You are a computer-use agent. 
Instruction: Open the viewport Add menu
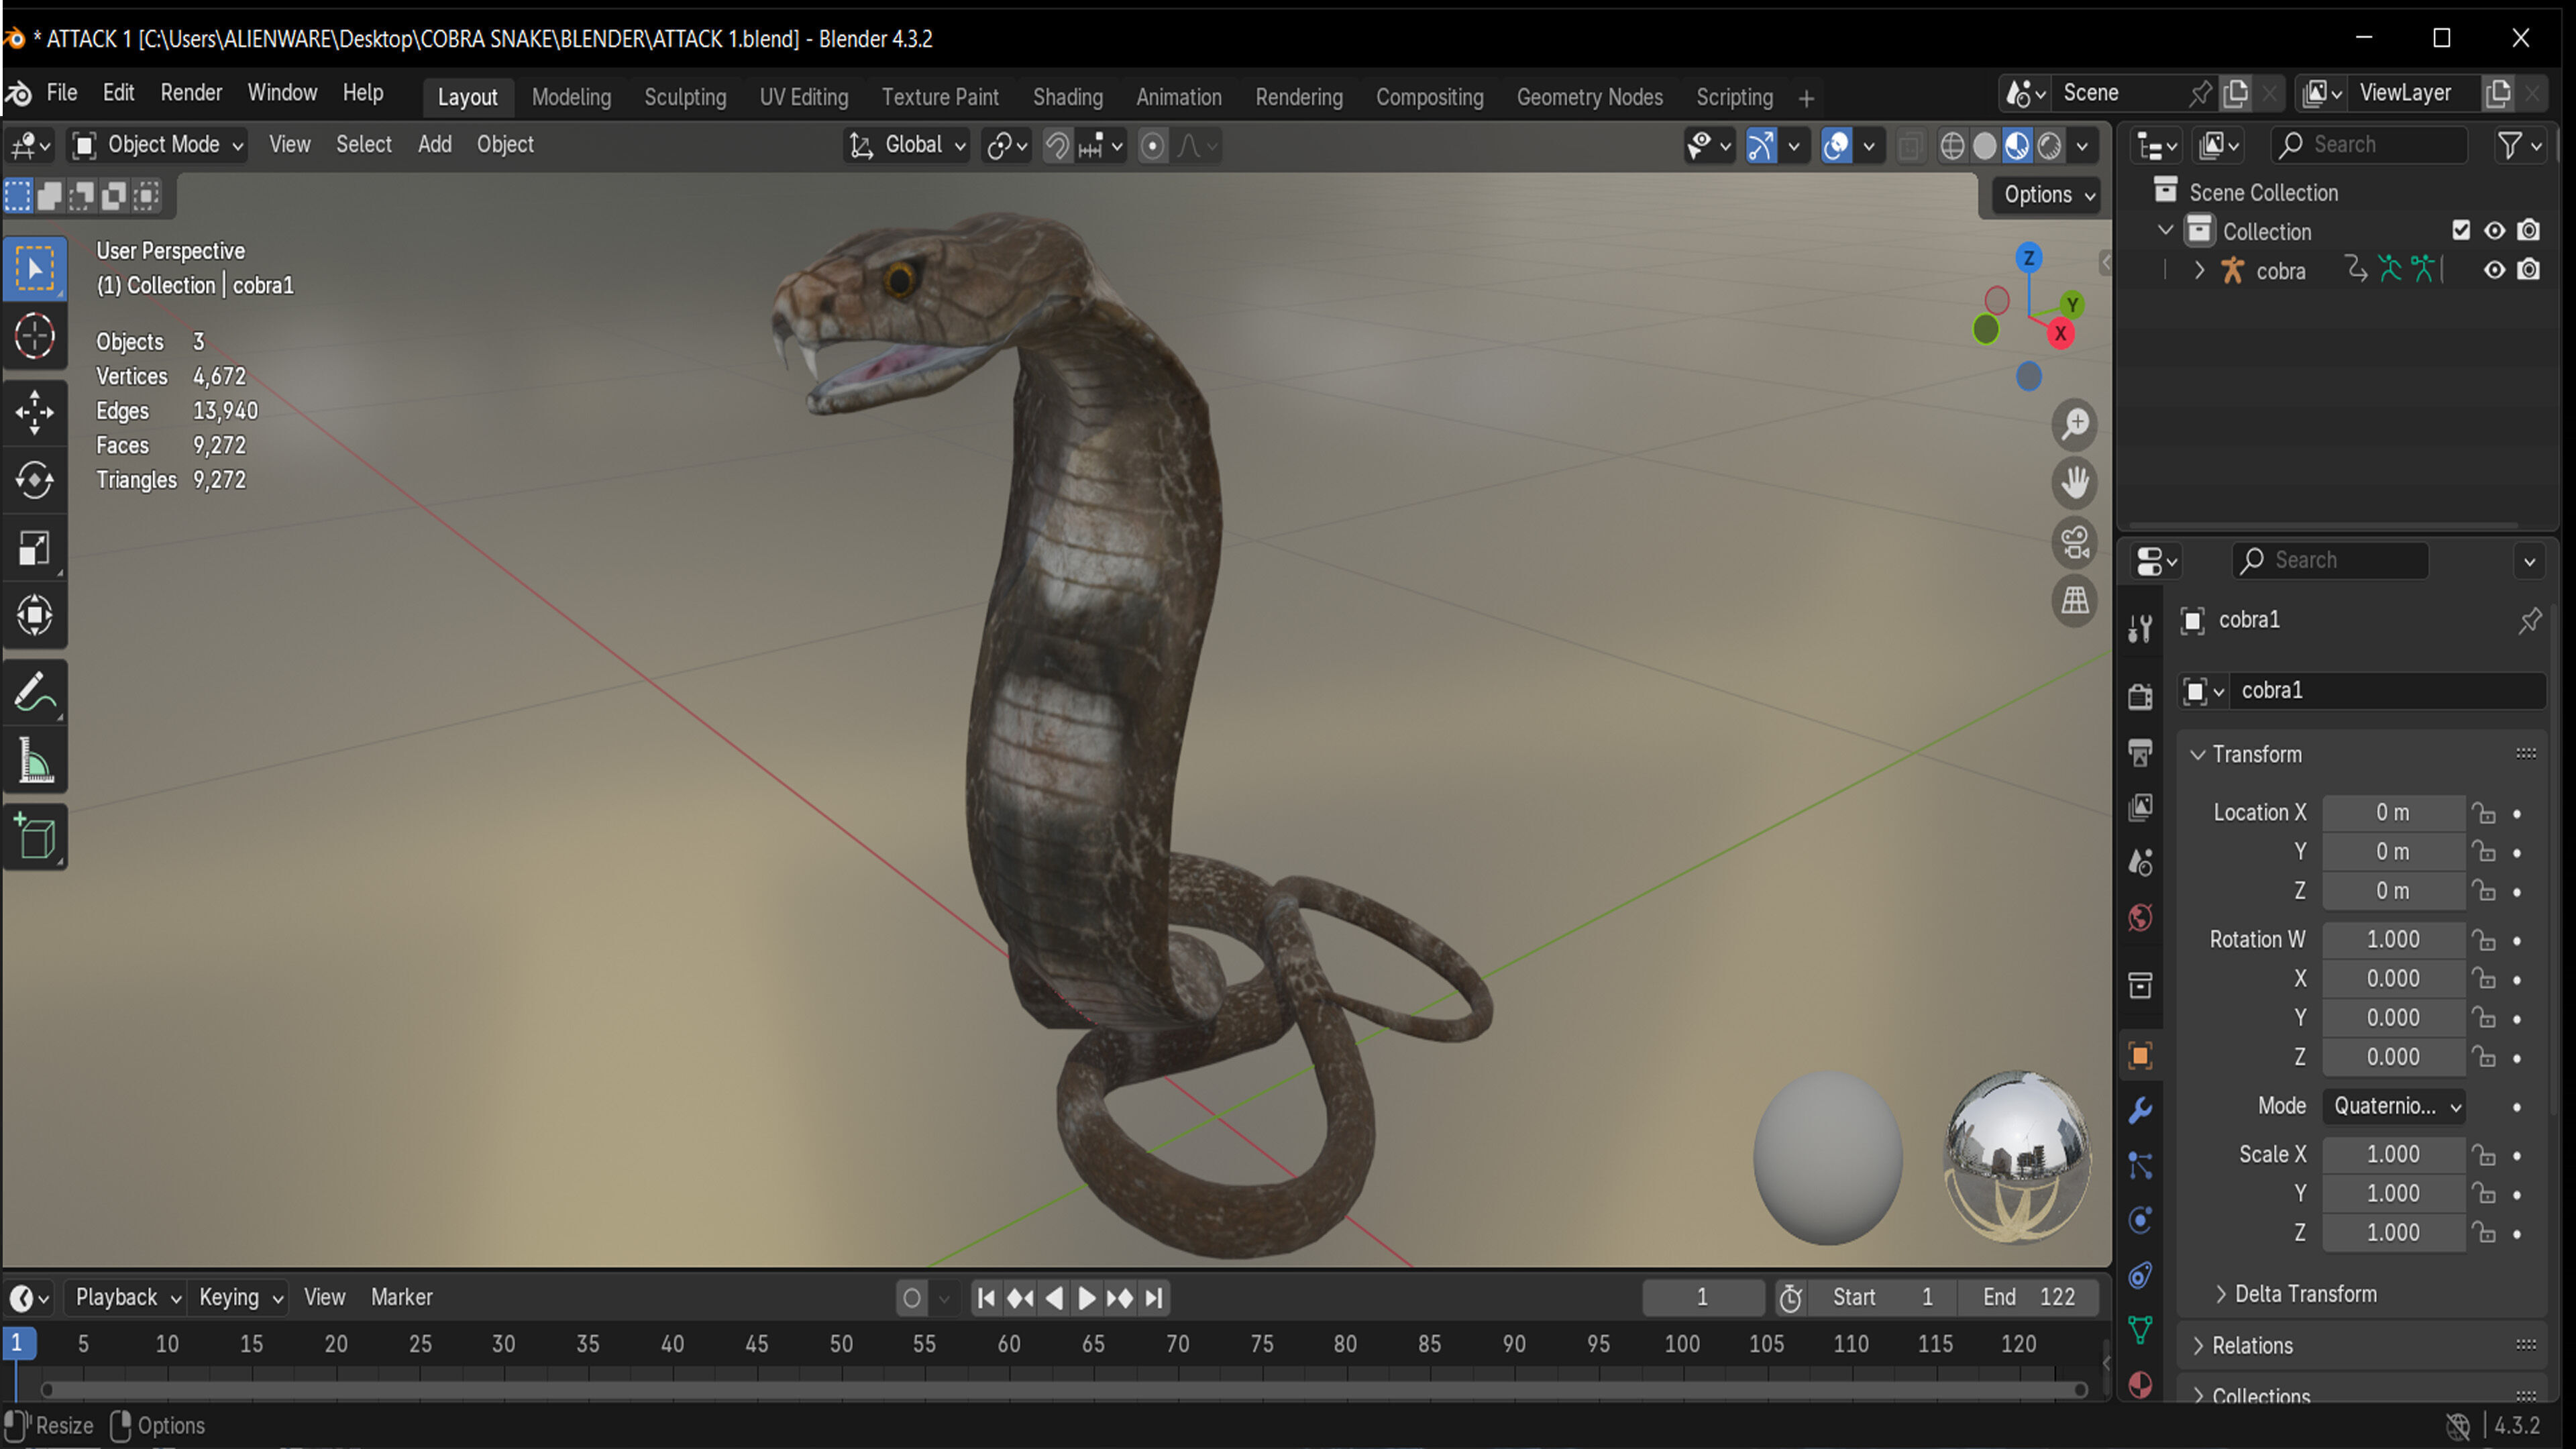[434, 145]
